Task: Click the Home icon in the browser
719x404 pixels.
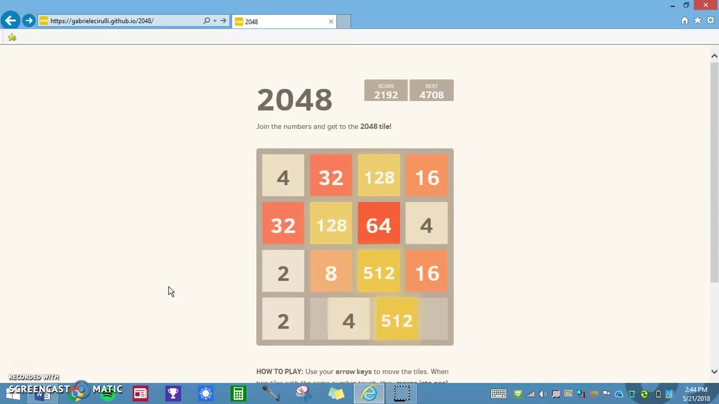Action: pyautogui.click(x=684, y=21)
